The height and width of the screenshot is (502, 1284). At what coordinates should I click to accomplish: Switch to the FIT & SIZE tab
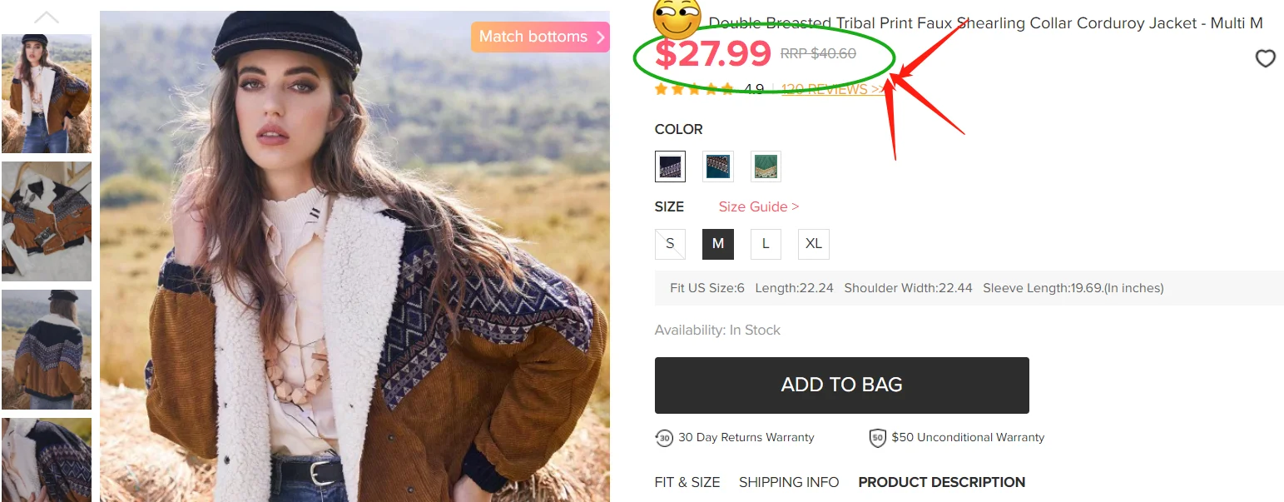(x=687, y=482)
